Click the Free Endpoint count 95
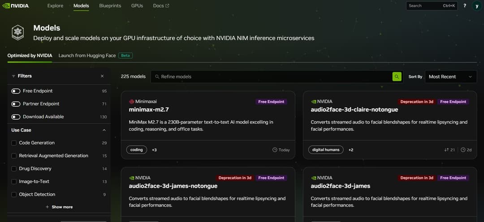This screenshot has width=484, height=222. point(104,91)
